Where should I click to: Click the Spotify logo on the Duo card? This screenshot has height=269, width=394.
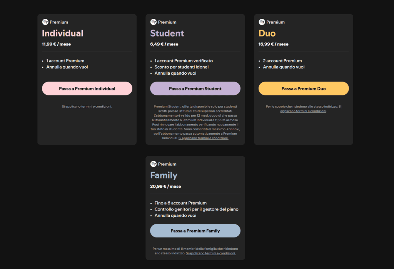(x=262, y=22)
